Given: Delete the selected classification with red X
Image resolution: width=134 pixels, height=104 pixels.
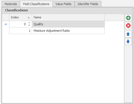Looking at the screenshot, I should 128,26.
